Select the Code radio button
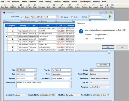Screen dimensions: 129x101 (x=72, y=17)
